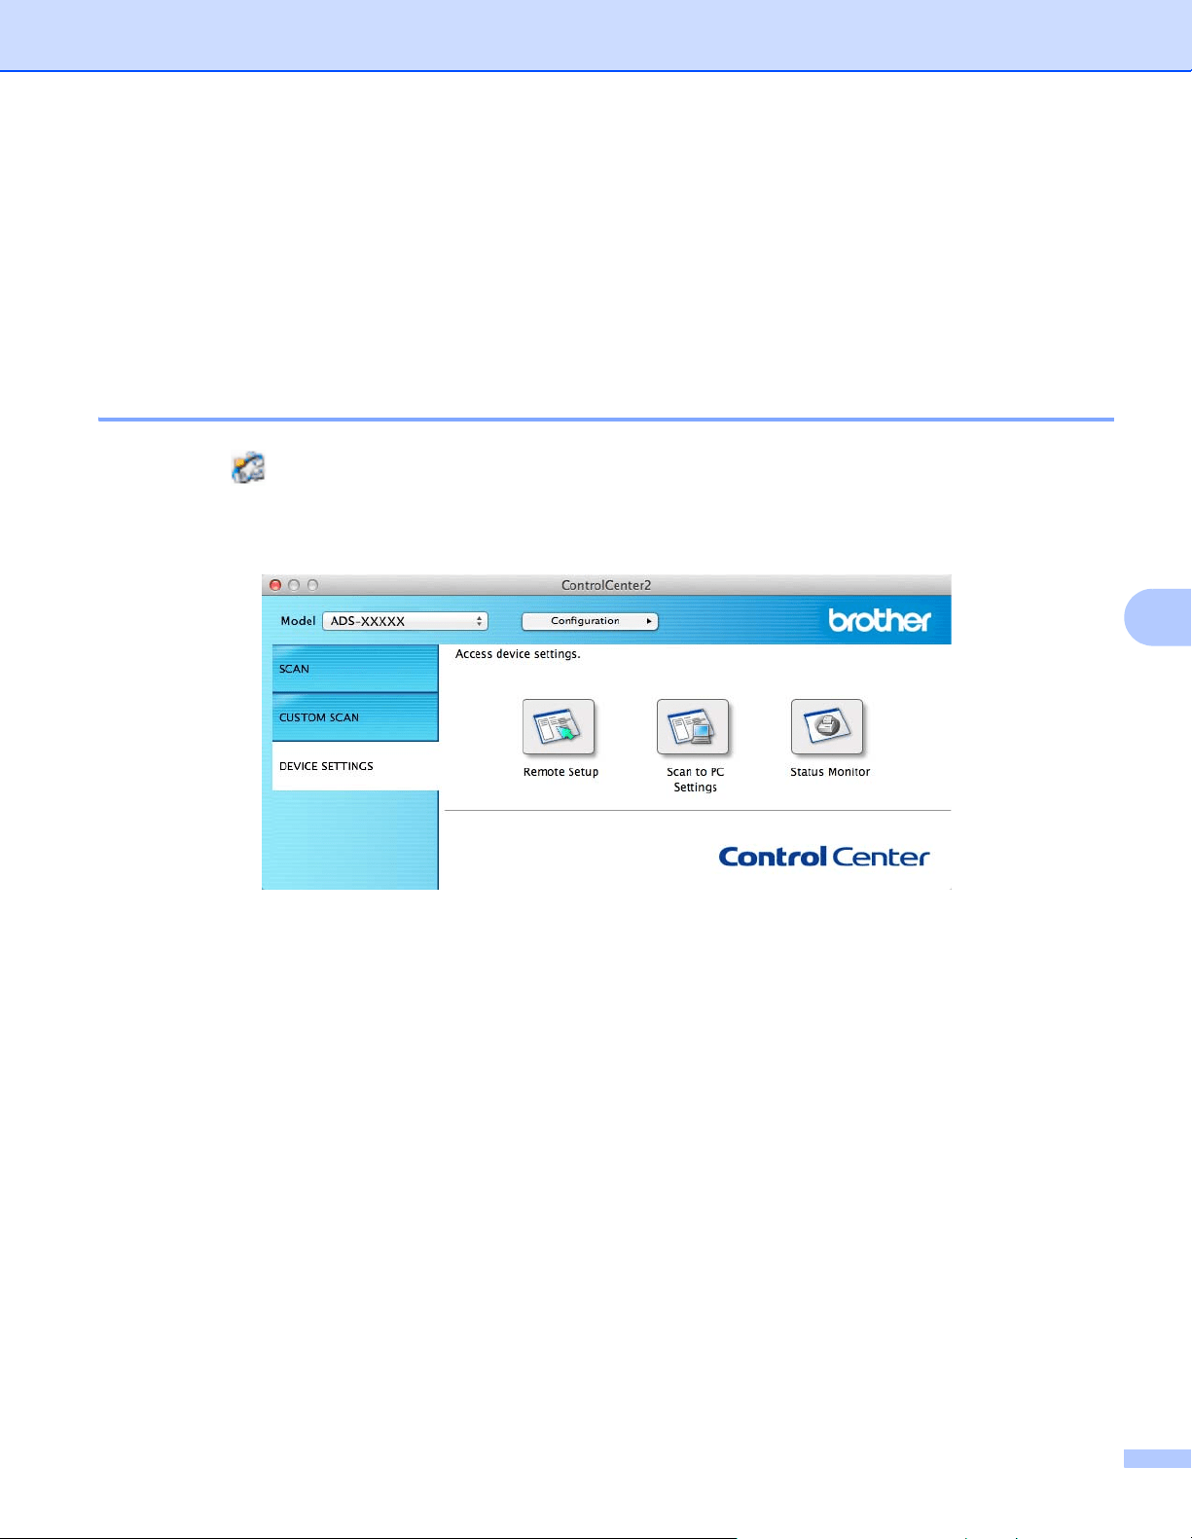Open the Model ADS-XXXXX dropdown

pos(405,621)
